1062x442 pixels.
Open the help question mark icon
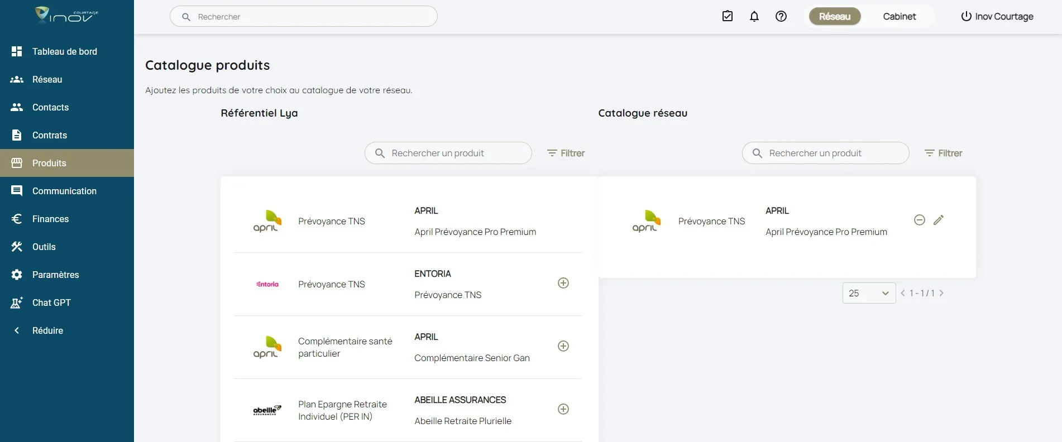click(x=781, y=16)
